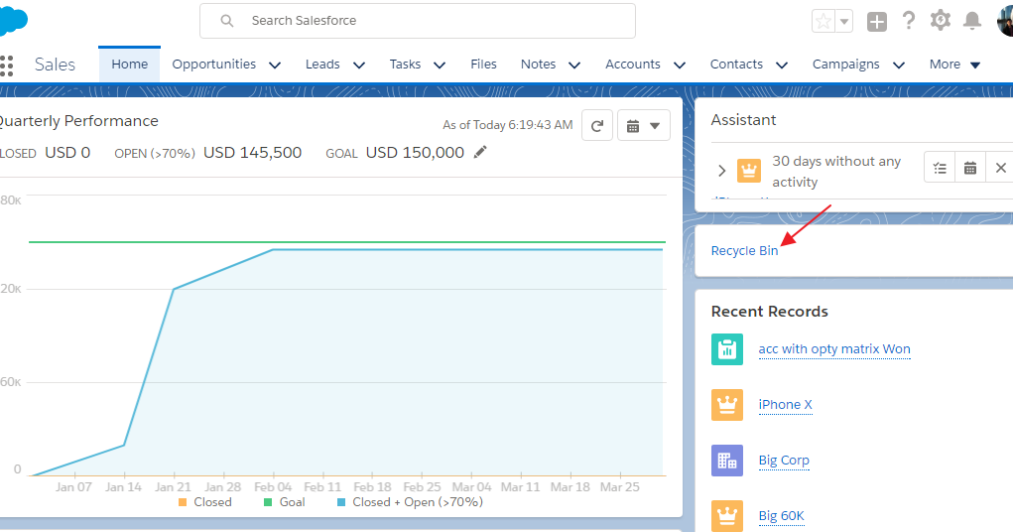
Task: Click the USD 150,000 goal value
Action: pyautogui.click(x=415, y=153)
